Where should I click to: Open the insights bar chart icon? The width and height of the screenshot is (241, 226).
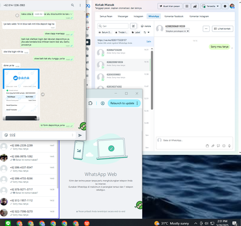(x=195, y=6)
